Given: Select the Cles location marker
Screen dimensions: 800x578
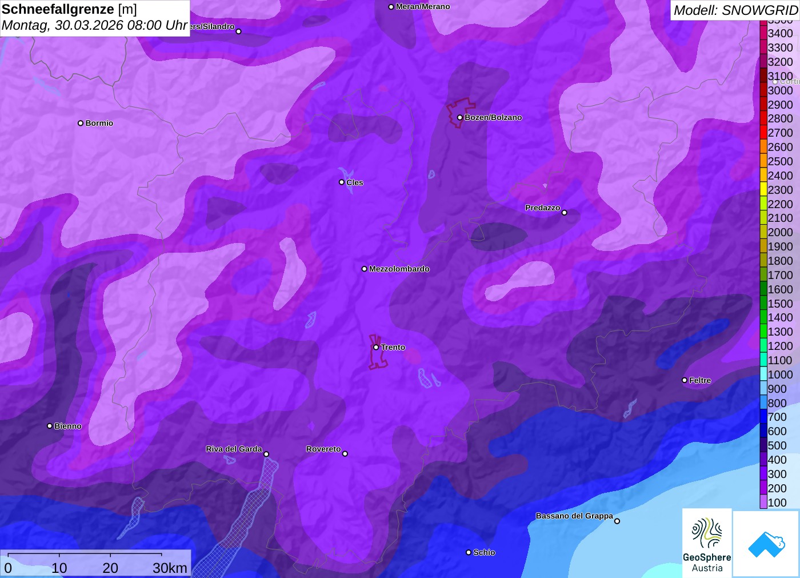Looking at the screenshot, I should [342, 182].
